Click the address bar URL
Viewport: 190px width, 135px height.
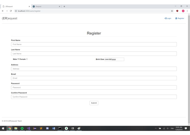coord(29,11)
